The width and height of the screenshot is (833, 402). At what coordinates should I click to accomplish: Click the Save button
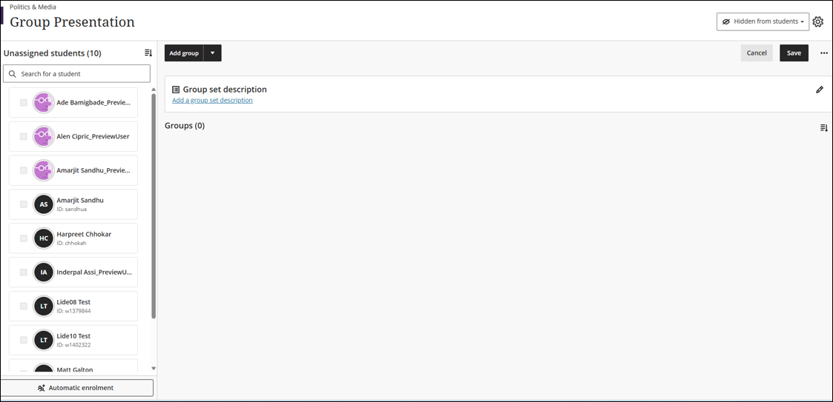coord(794,53)
